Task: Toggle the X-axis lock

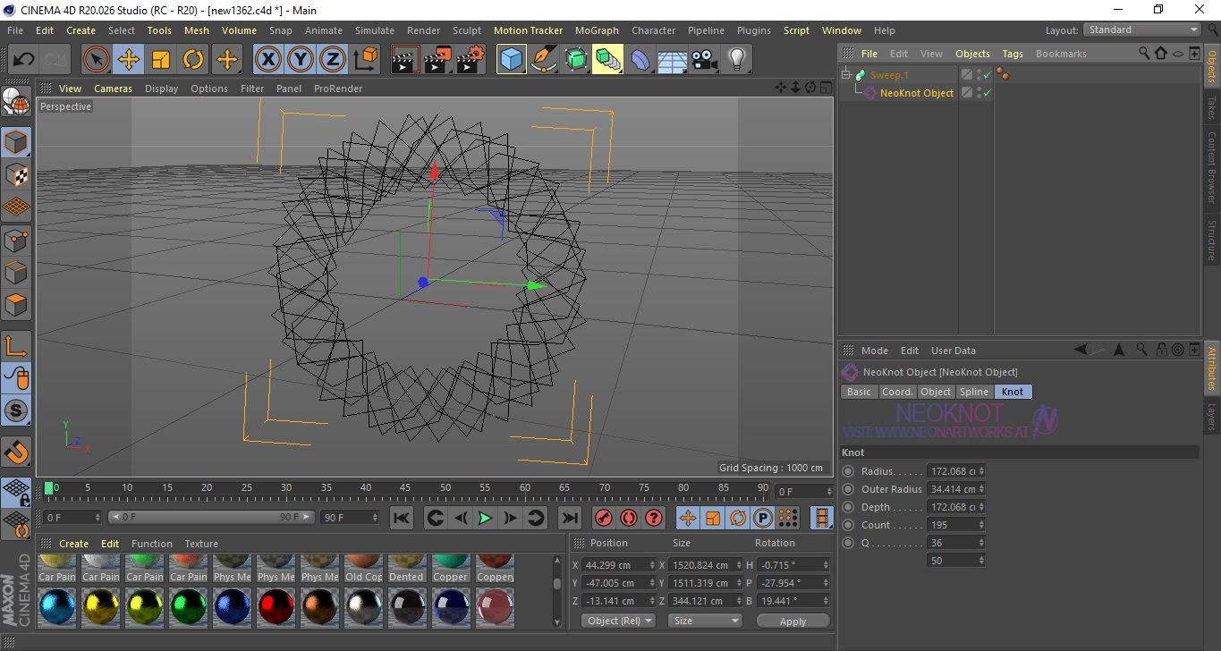Action: pyautogui.click(x=267, y=60)
